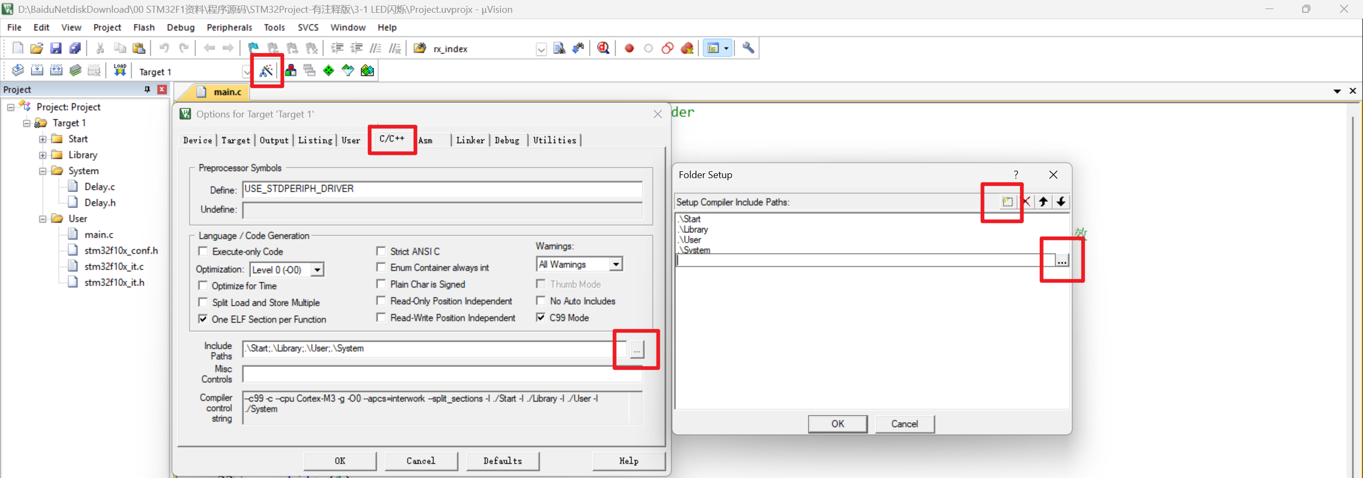Click Help in Options dialog
Image resolution: width=1363 pixels, height=478 pixels.
[x=629, y=461]
